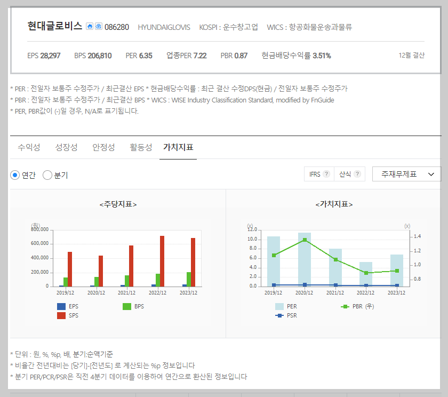The height and width of the screenshot is (397, 448).
Task: Click the 산식 button
Action: [349, 174]
